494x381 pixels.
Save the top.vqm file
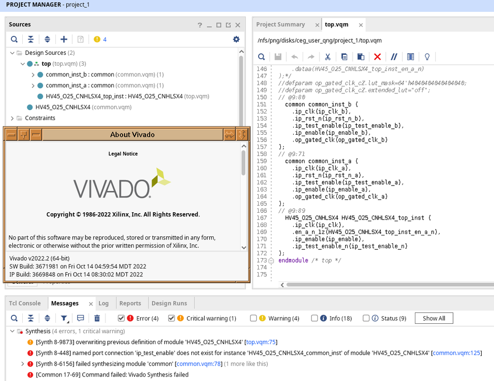click(278, 57)
